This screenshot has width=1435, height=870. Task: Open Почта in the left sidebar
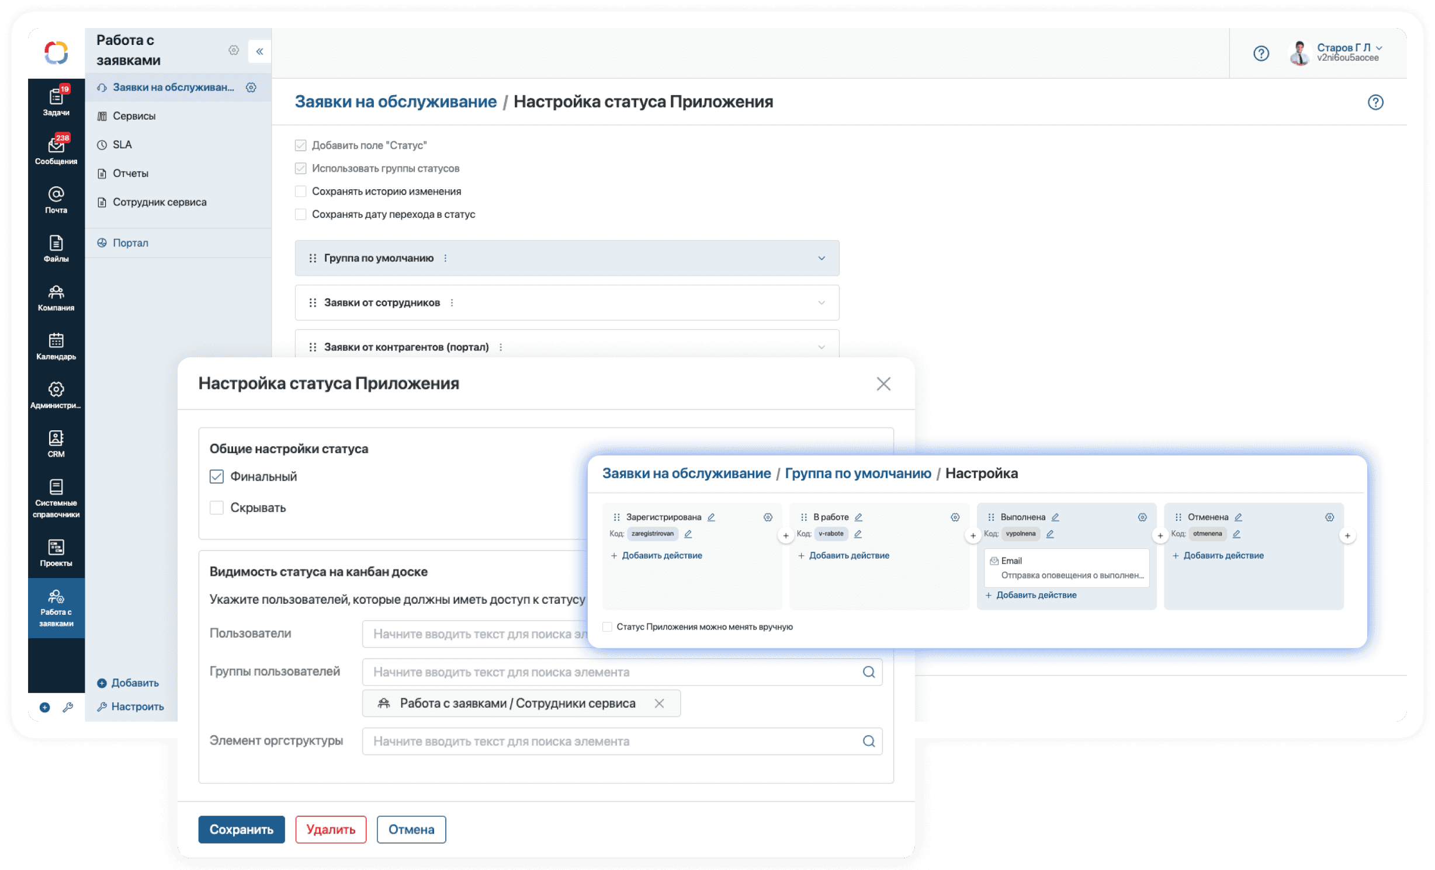click(x=56, y=200)
